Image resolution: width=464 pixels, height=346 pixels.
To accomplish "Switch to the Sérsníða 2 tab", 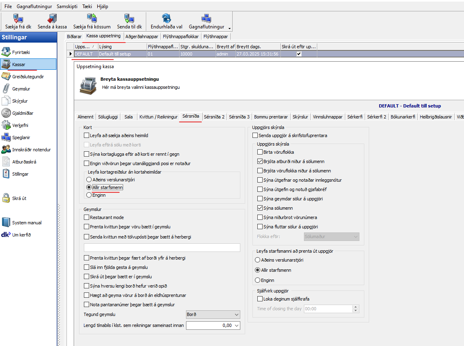I will tap(214, 117).
